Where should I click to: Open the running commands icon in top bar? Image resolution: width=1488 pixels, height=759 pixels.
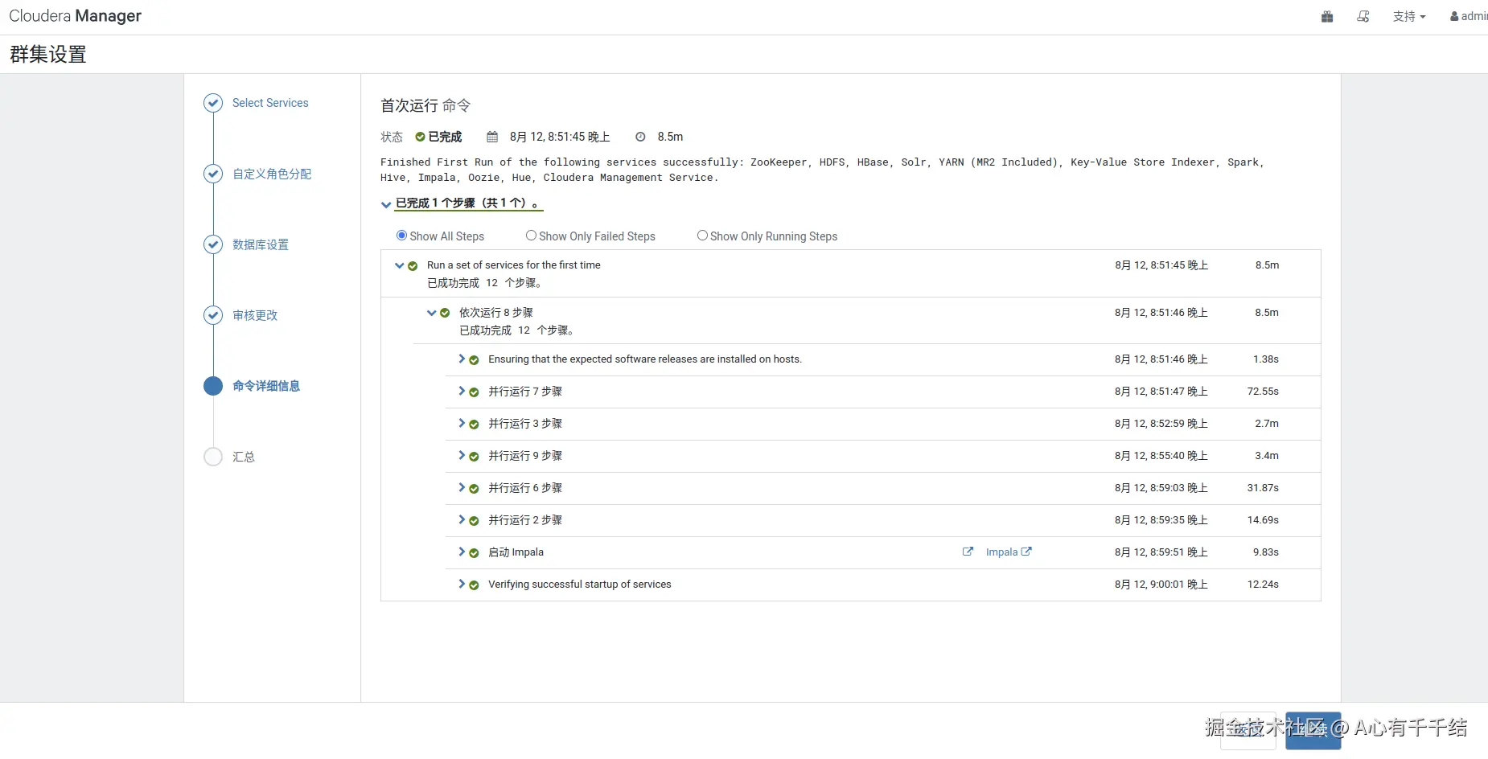tap(1363, 17)
